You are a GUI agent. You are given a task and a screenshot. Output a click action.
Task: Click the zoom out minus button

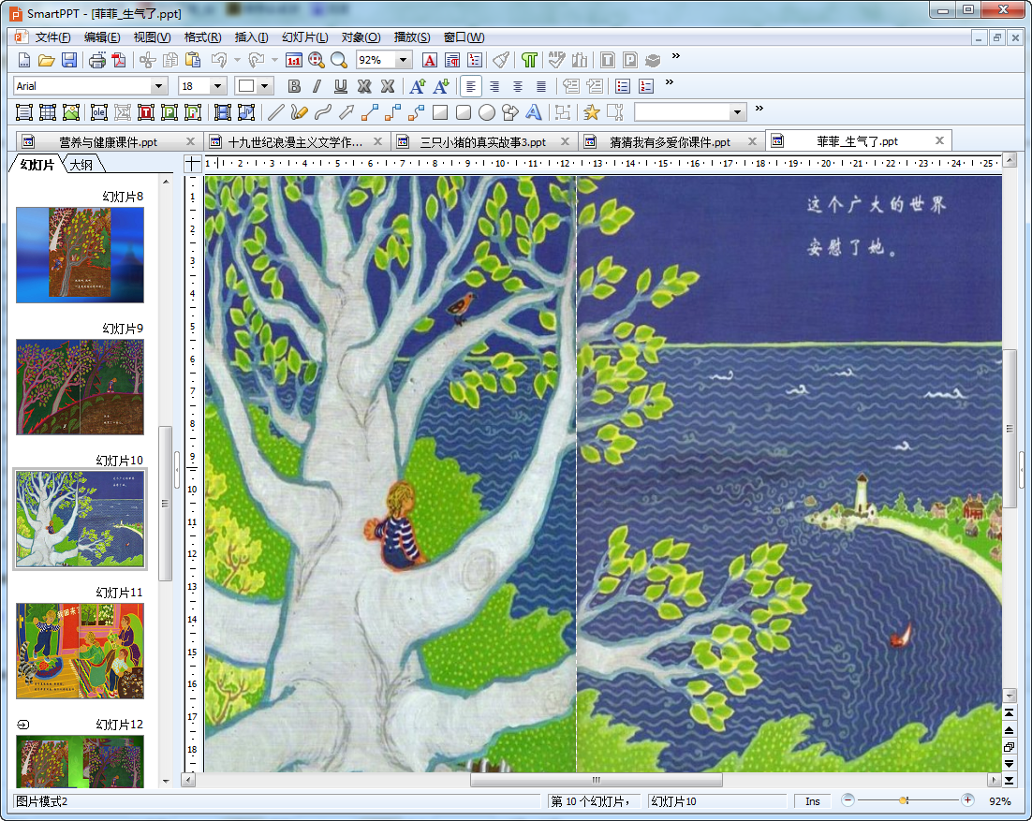click(x=848, y=800)
